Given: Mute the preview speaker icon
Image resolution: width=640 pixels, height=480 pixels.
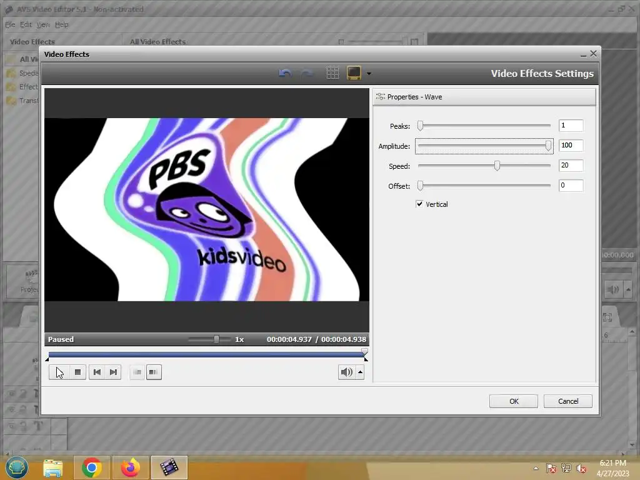Looking at the screenshot, I should [x=346, y=372].
